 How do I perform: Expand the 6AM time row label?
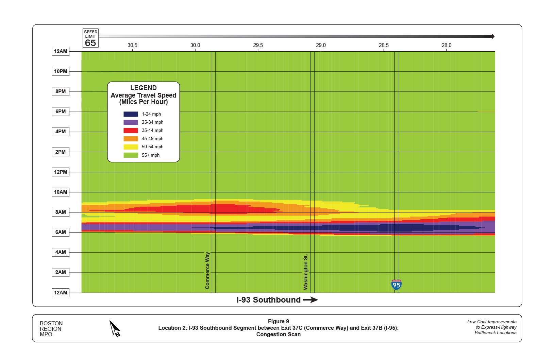[60, 232]
